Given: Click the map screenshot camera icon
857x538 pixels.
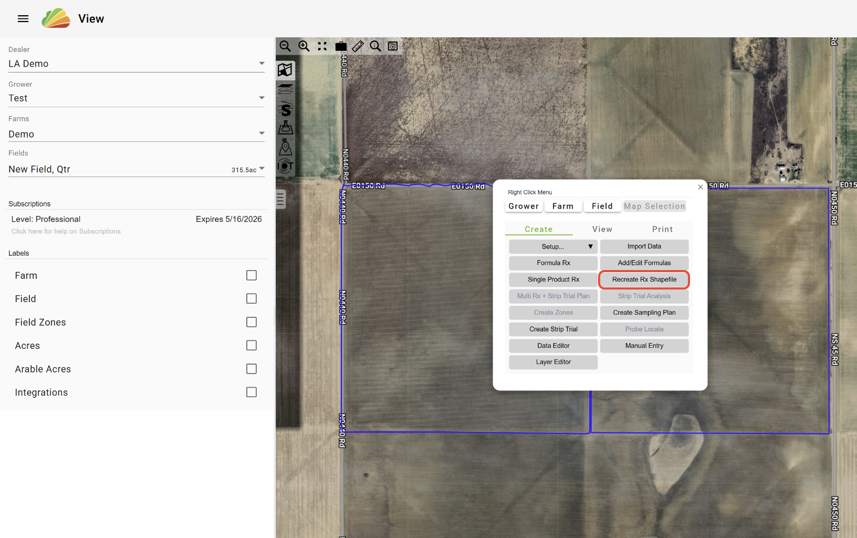Looking at the screenshot, I should [393, 46].
